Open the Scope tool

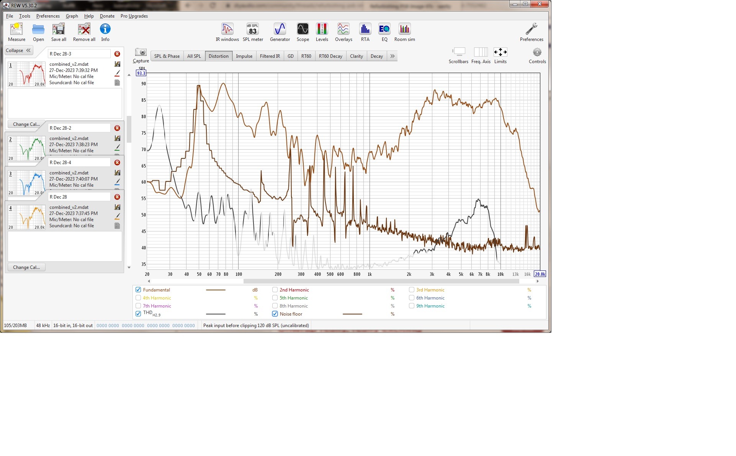point(303,32)
